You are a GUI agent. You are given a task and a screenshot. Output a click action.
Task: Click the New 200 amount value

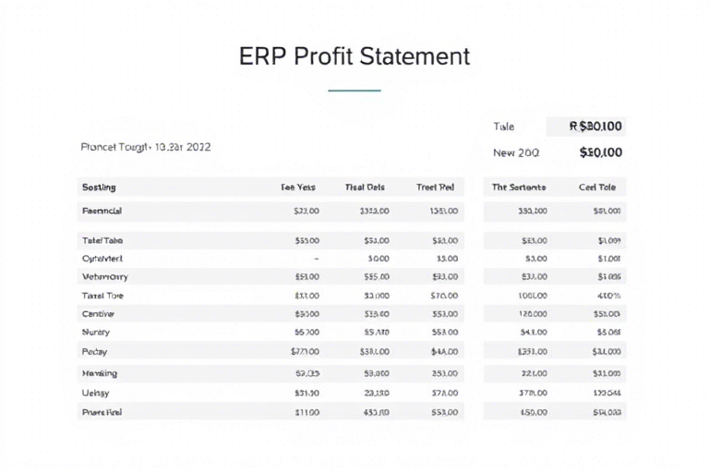point(600,152)
